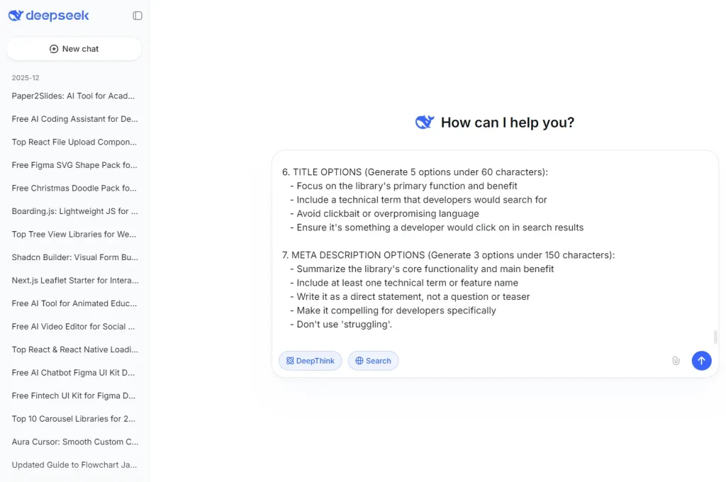Image resolution: width=726 pixels, height=482 pixels.
Task: Open Free AI Coding Assistant chat
Action: click(x=73, y=119)
